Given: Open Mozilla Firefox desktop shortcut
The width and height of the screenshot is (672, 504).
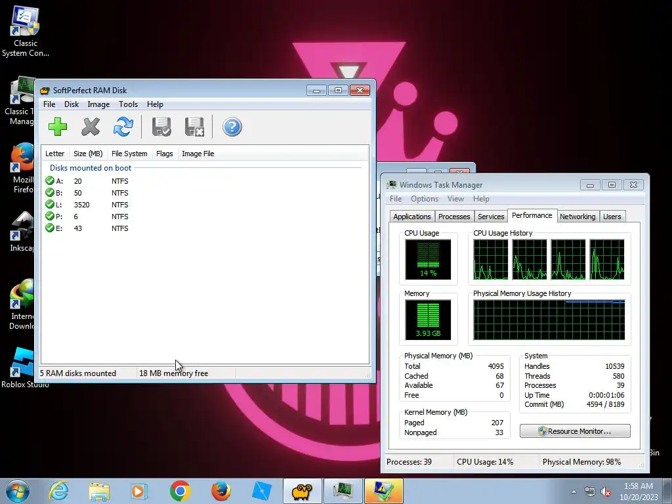Looking at the screenshot, I should tap(22, 168).
